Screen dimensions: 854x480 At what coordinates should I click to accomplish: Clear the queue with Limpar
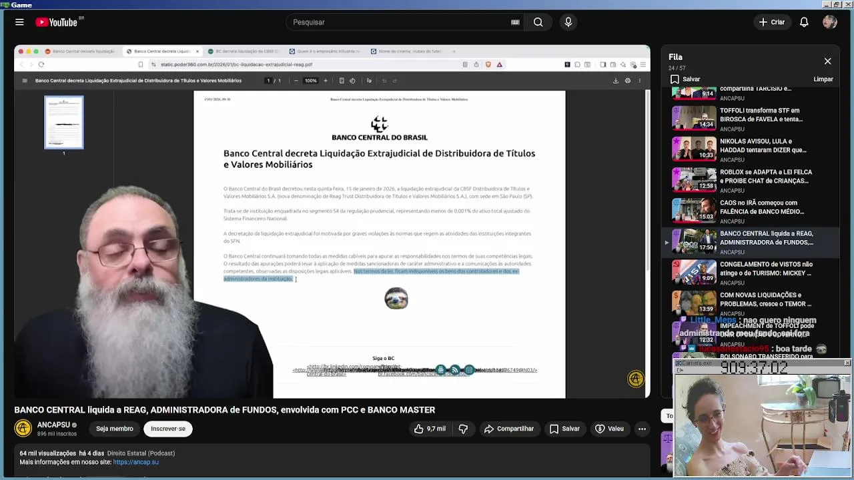pyautogui.click(x=823, y=79)
